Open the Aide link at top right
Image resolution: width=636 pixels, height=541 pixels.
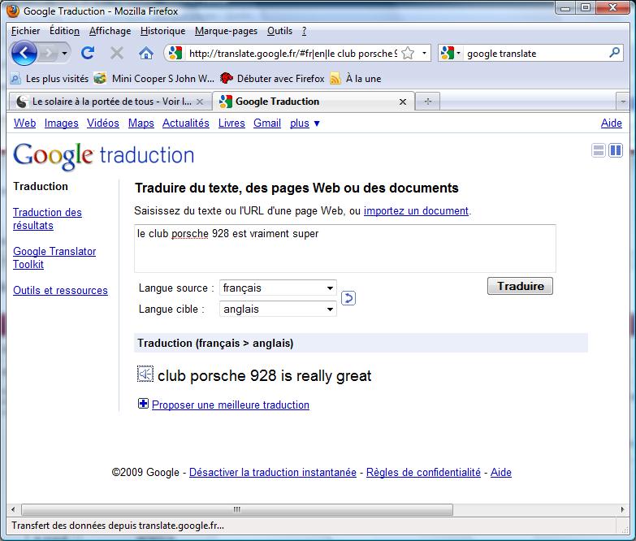[612, 123]
